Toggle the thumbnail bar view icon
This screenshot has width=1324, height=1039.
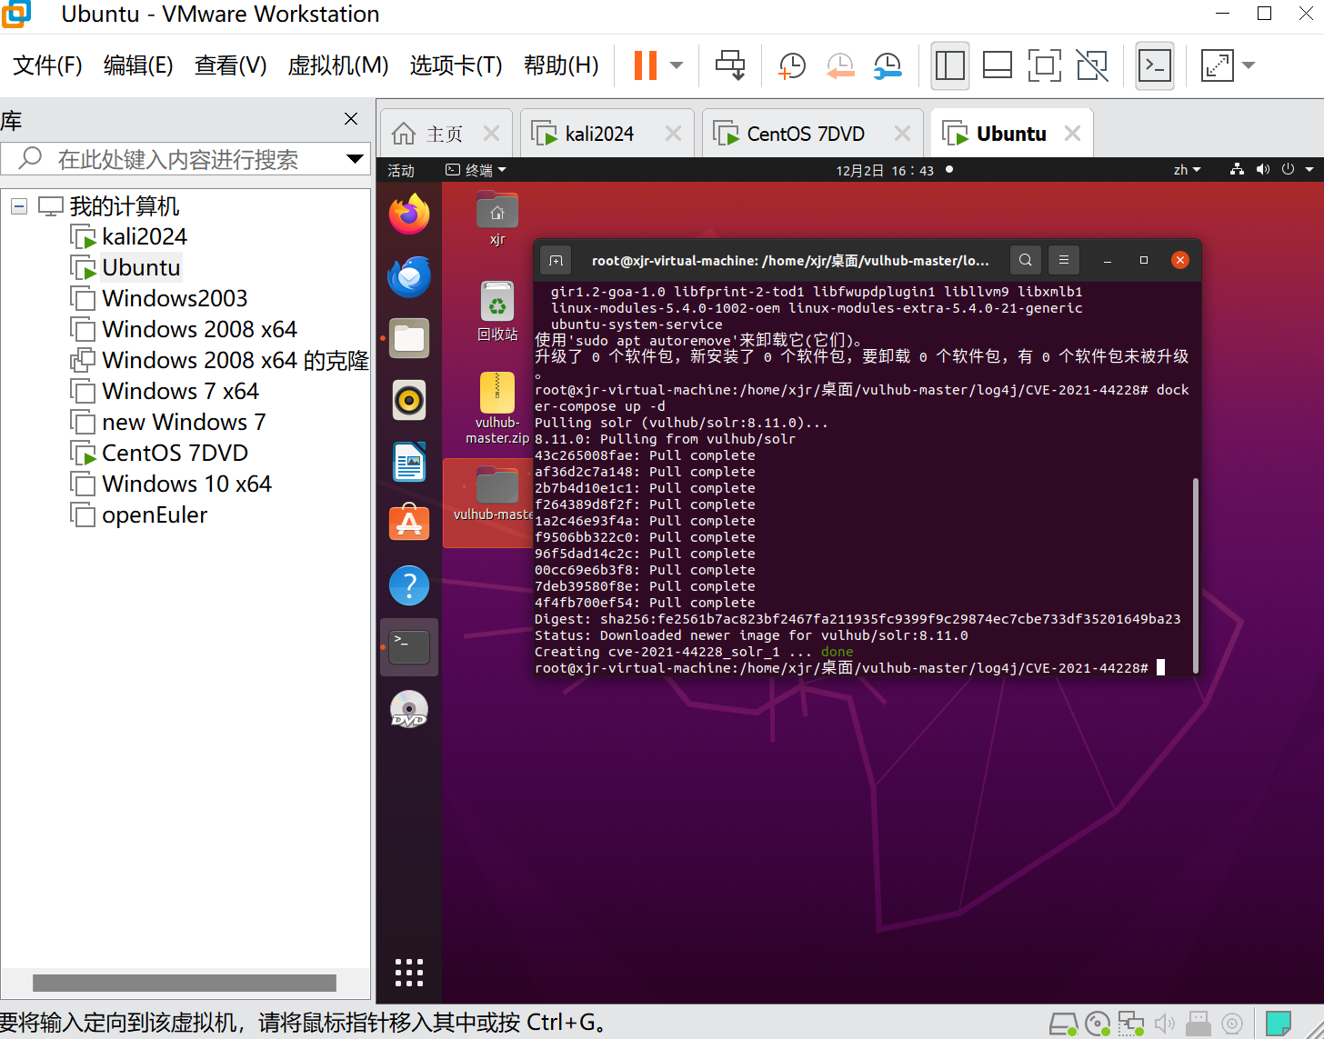point(998,65)
